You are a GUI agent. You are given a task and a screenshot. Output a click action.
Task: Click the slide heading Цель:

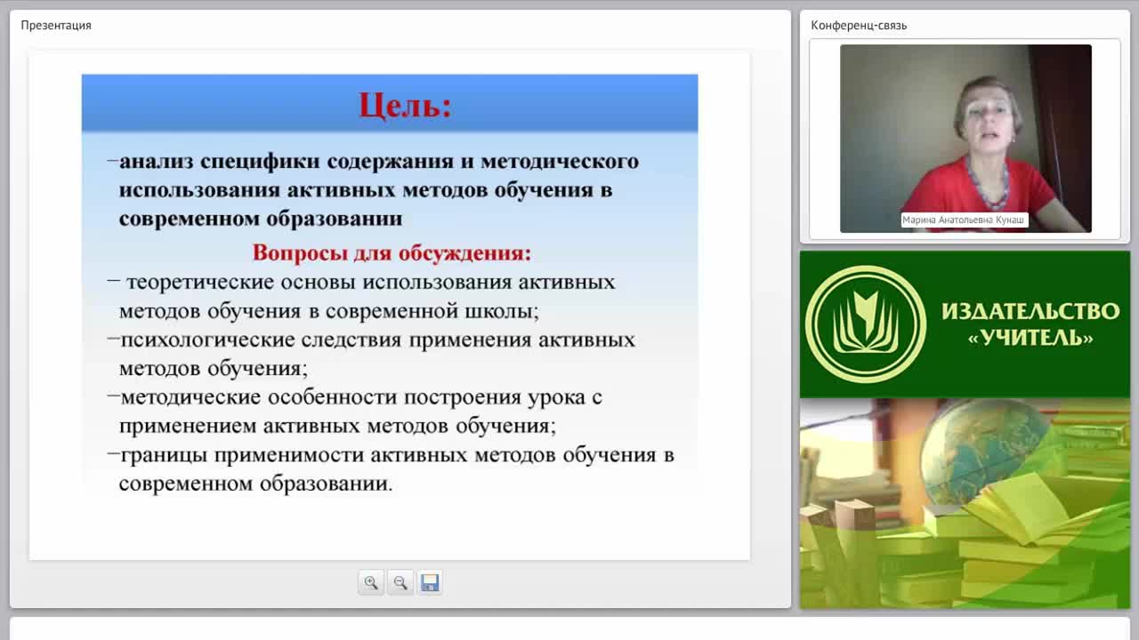point(405,105)
